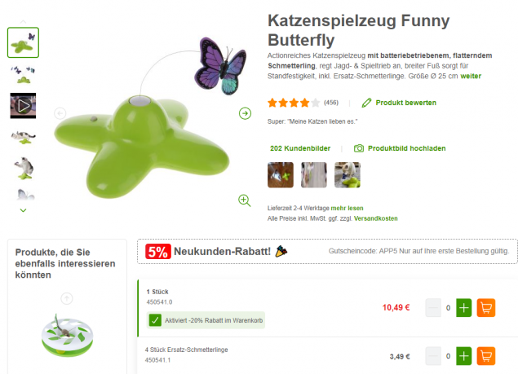Toggle the -20% Rabatt im Warenkorb checkbox
Screen dimensions: 518x374
[x=155, y=320]
